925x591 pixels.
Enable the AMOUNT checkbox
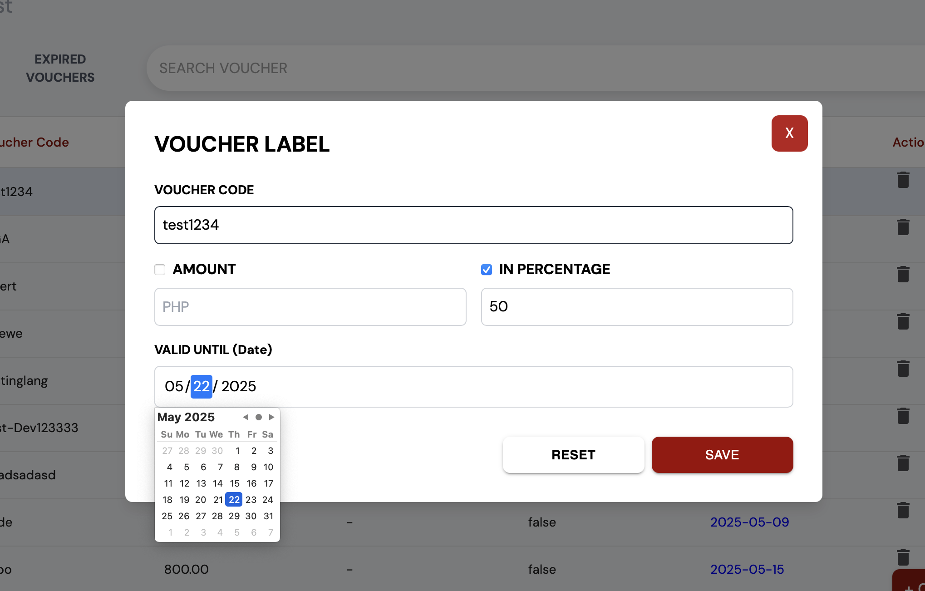[x=160, y=270]
